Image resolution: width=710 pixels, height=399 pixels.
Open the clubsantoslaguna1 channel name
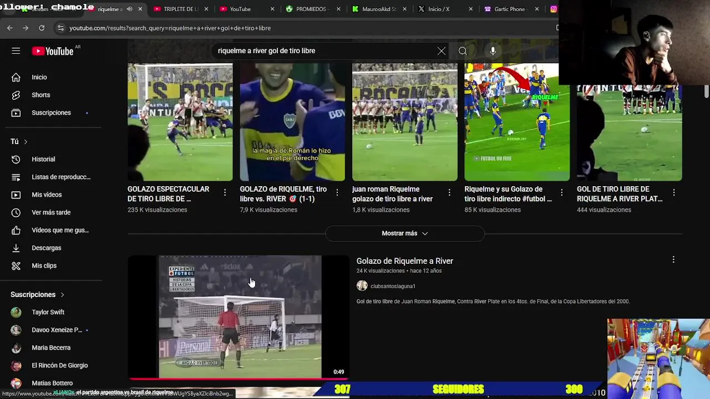(x=393, y=287)
